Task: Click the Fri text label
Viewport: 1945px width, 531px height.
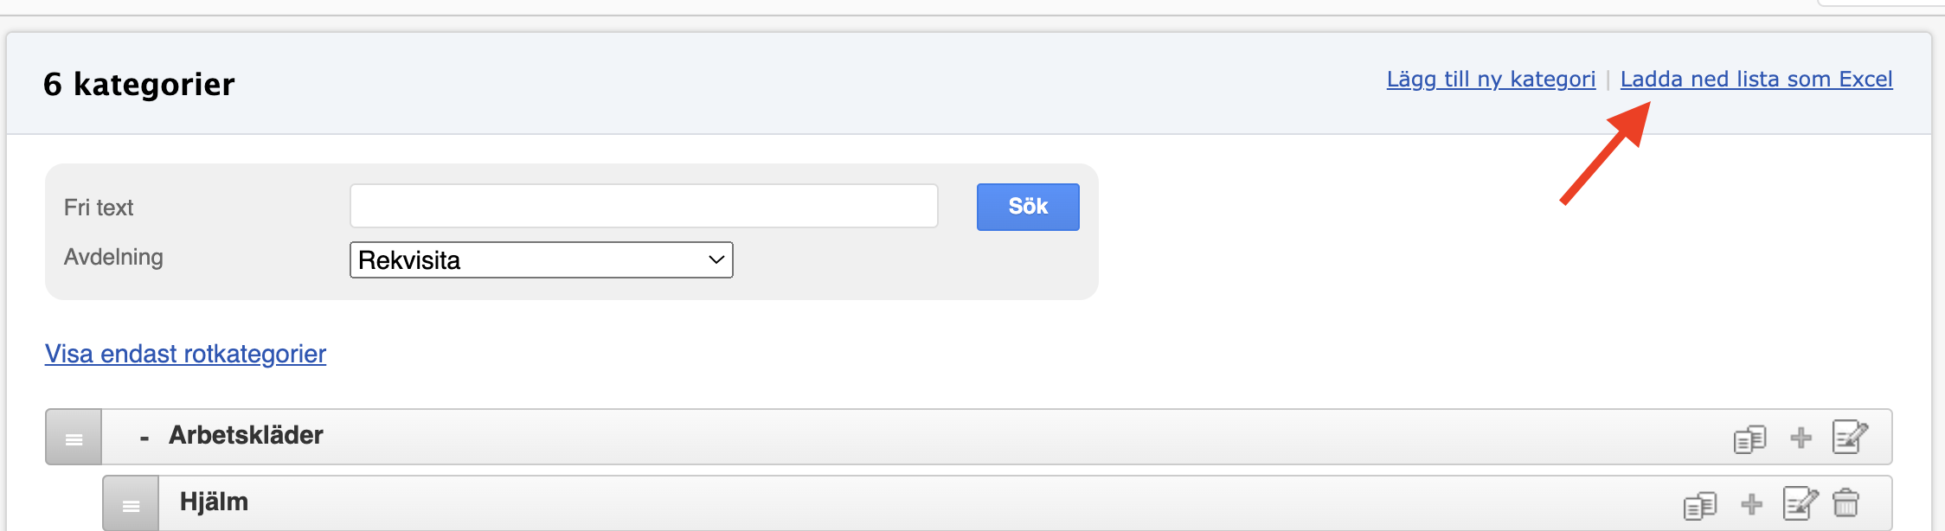Action: tap(99, 208)
